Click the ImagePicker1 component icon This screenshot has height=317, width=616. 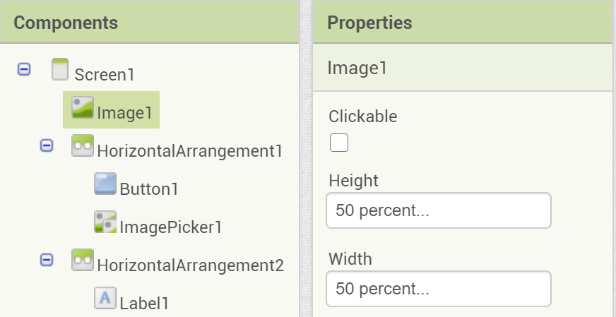[105, 222]
